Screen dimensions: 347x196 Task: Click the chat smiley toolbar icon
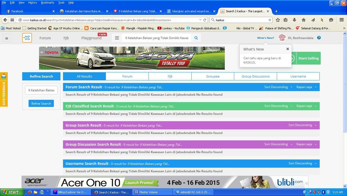click(331, 20)
